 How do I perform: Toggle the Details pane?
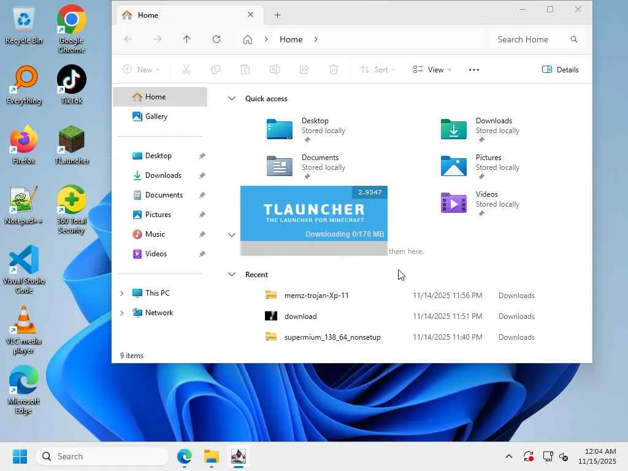tap(560, 69)
